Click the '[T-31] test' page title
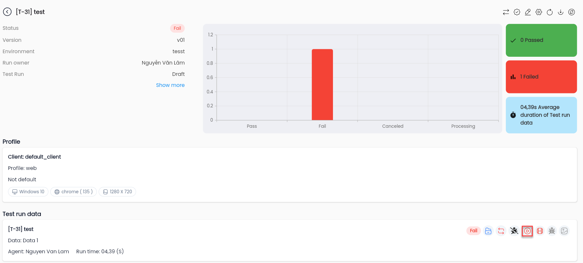This screenshot has height=263, width=583. coord(30,12)
